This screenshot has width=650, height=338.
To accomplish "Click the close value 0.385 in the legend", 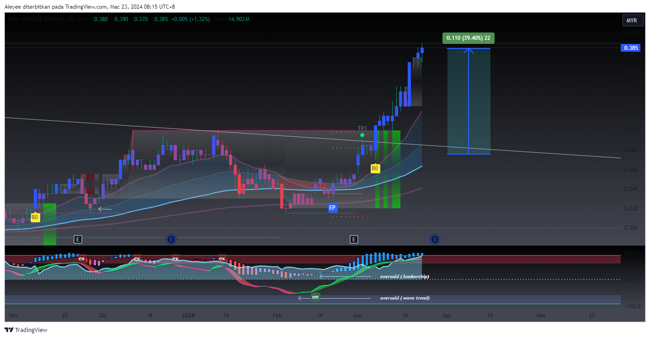I will point(161,19).
